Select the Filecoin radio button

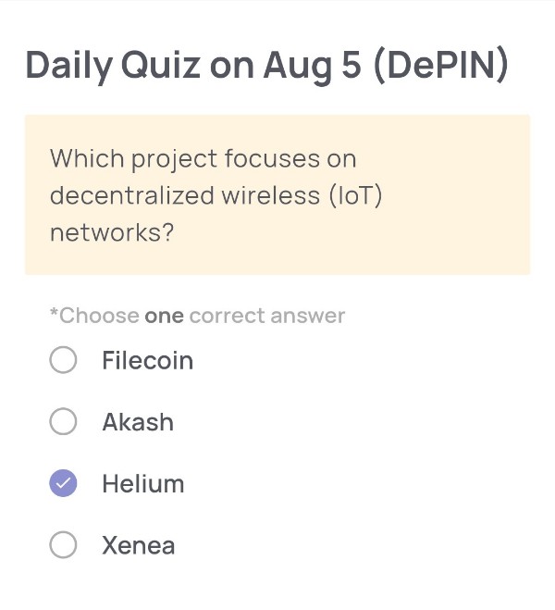pos(63,360)
